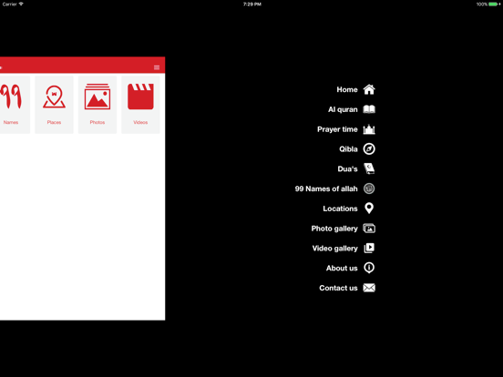Click the round emblem icon for 99 Names
503x377 pixels.
[369, 188]
